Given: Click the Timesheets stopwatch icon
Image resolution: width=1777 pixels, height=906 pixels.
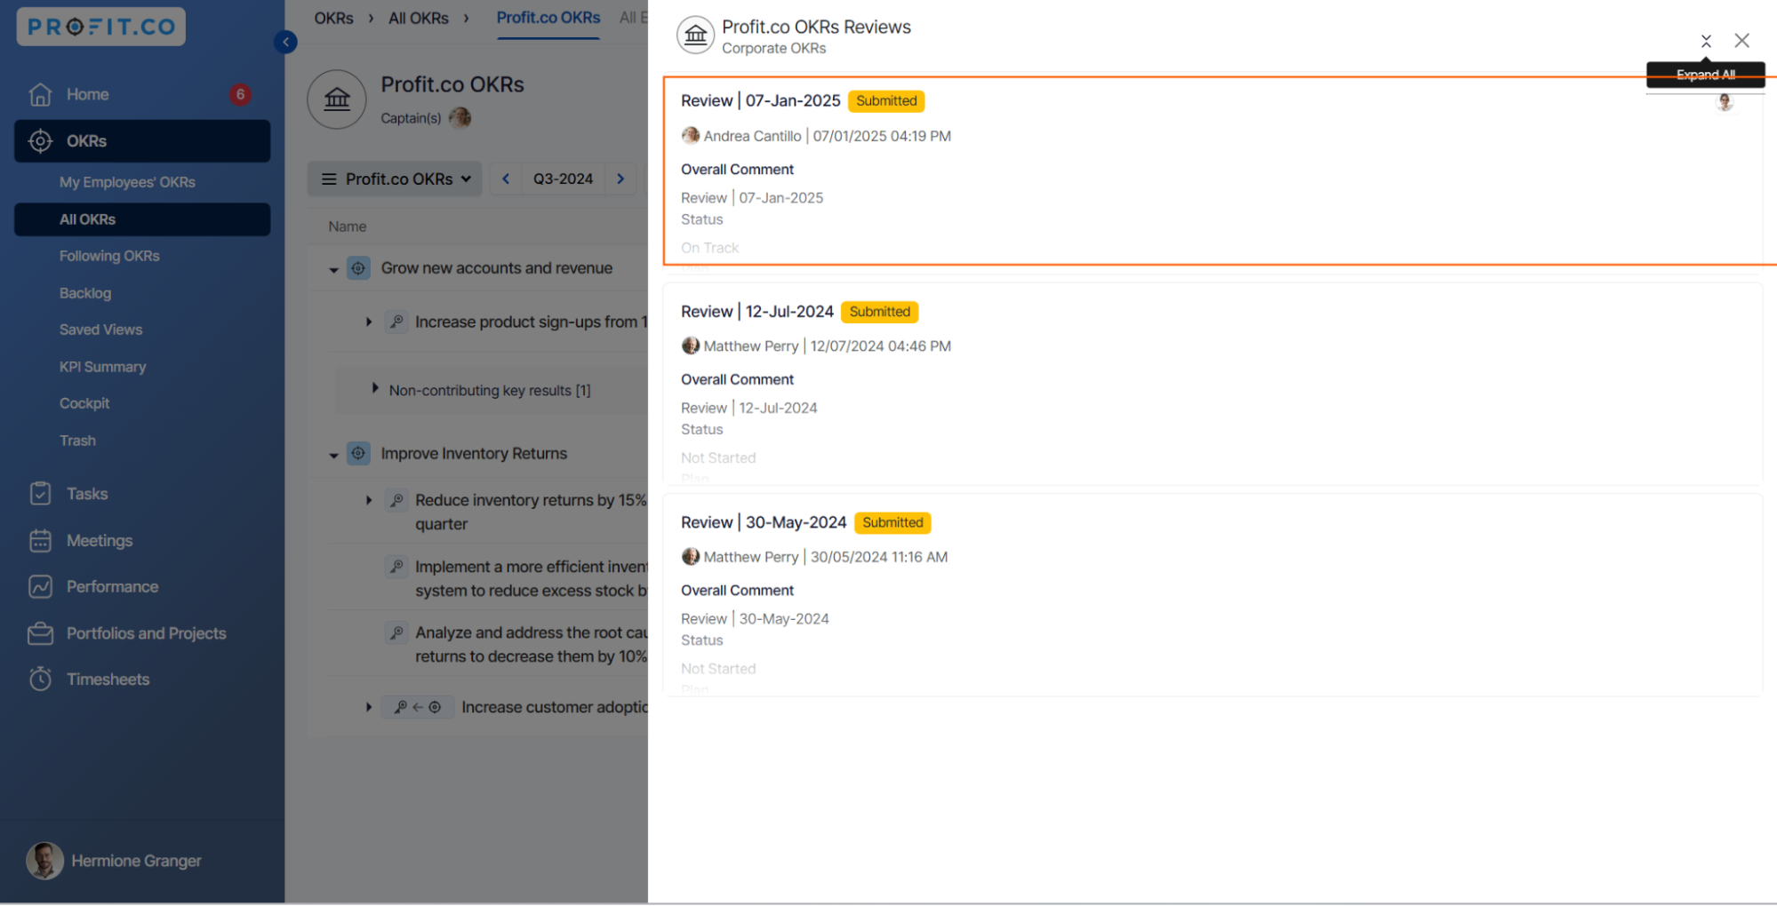Looking at the screenshot, I should (x=40, y=679).
